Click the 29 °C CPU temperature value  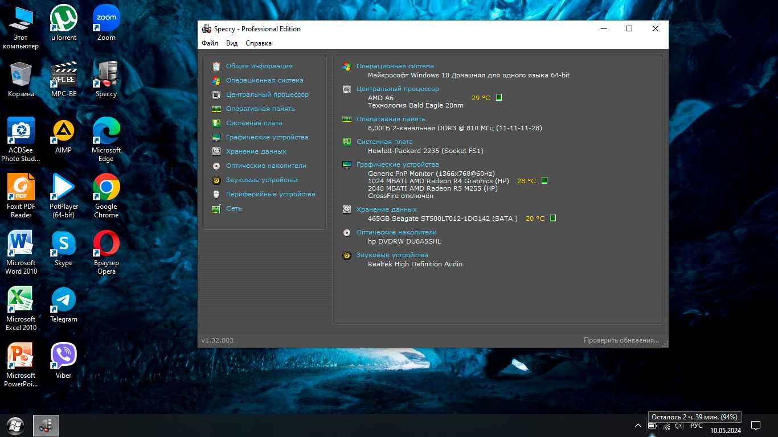481,98
